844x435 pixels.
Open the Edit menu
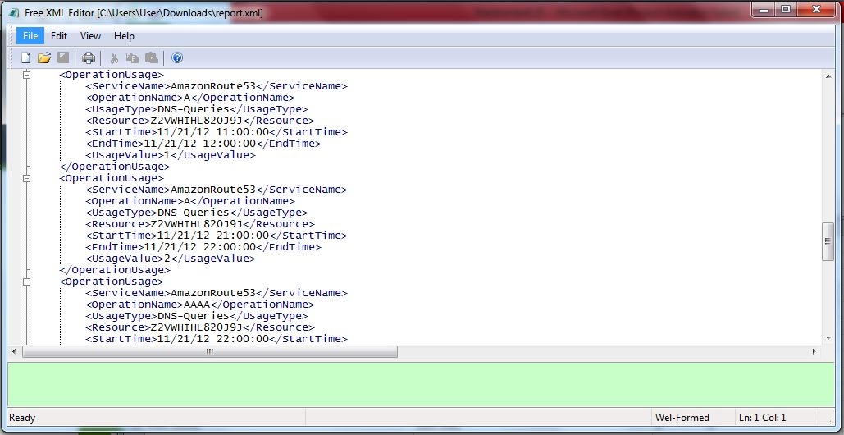click(59, 36)
